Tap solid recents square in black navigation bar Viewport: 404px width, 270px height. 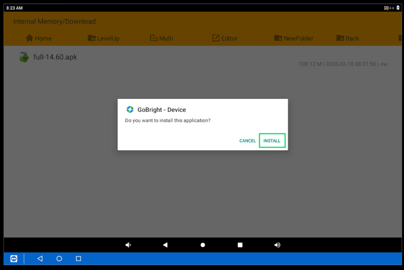[240, 245]
